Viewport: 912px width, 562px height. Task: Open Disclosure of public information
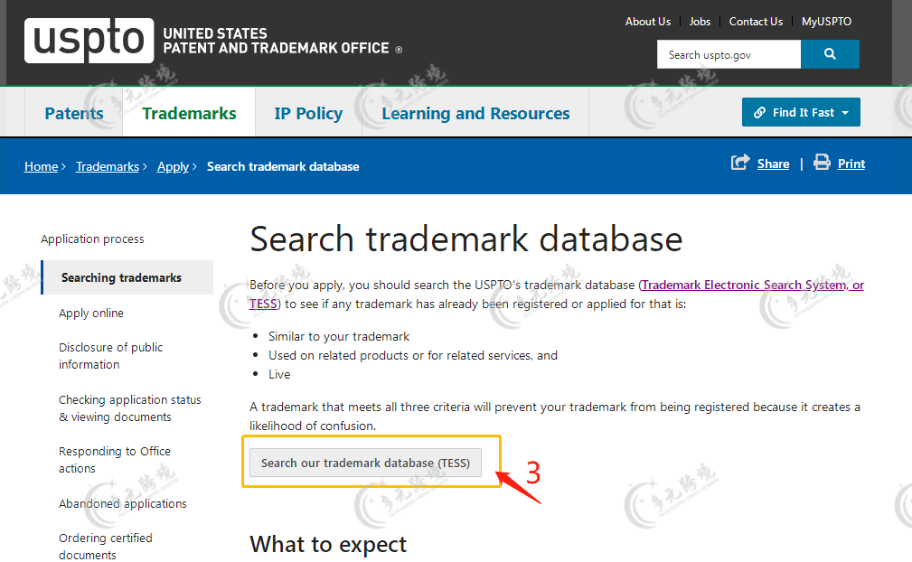click(110, 356)
